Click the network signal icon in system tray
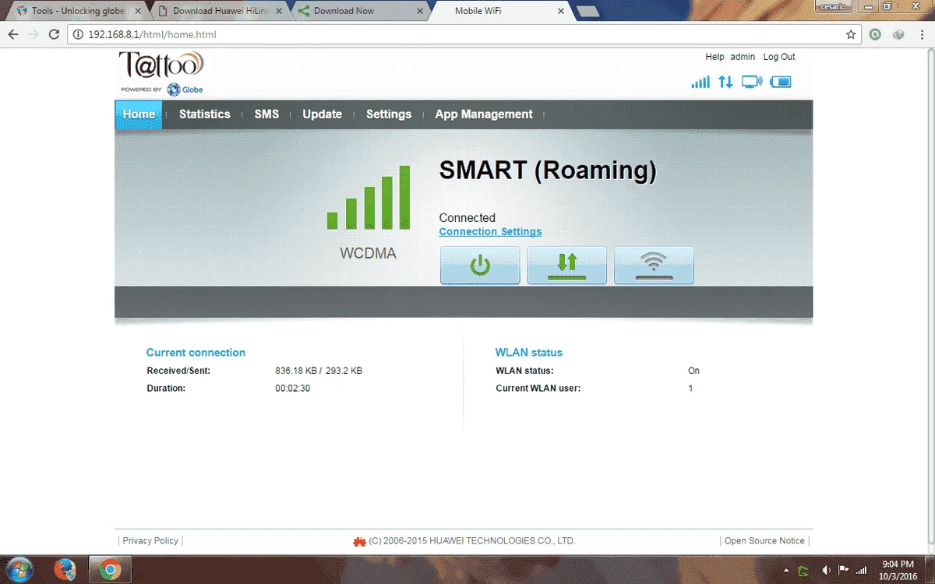 [x=861, y=570]
